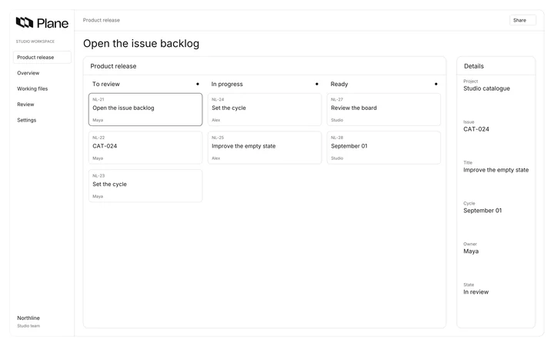Click the Details panel heading
The height and width of the screenshot is (346, 554).
pos(474,66)
